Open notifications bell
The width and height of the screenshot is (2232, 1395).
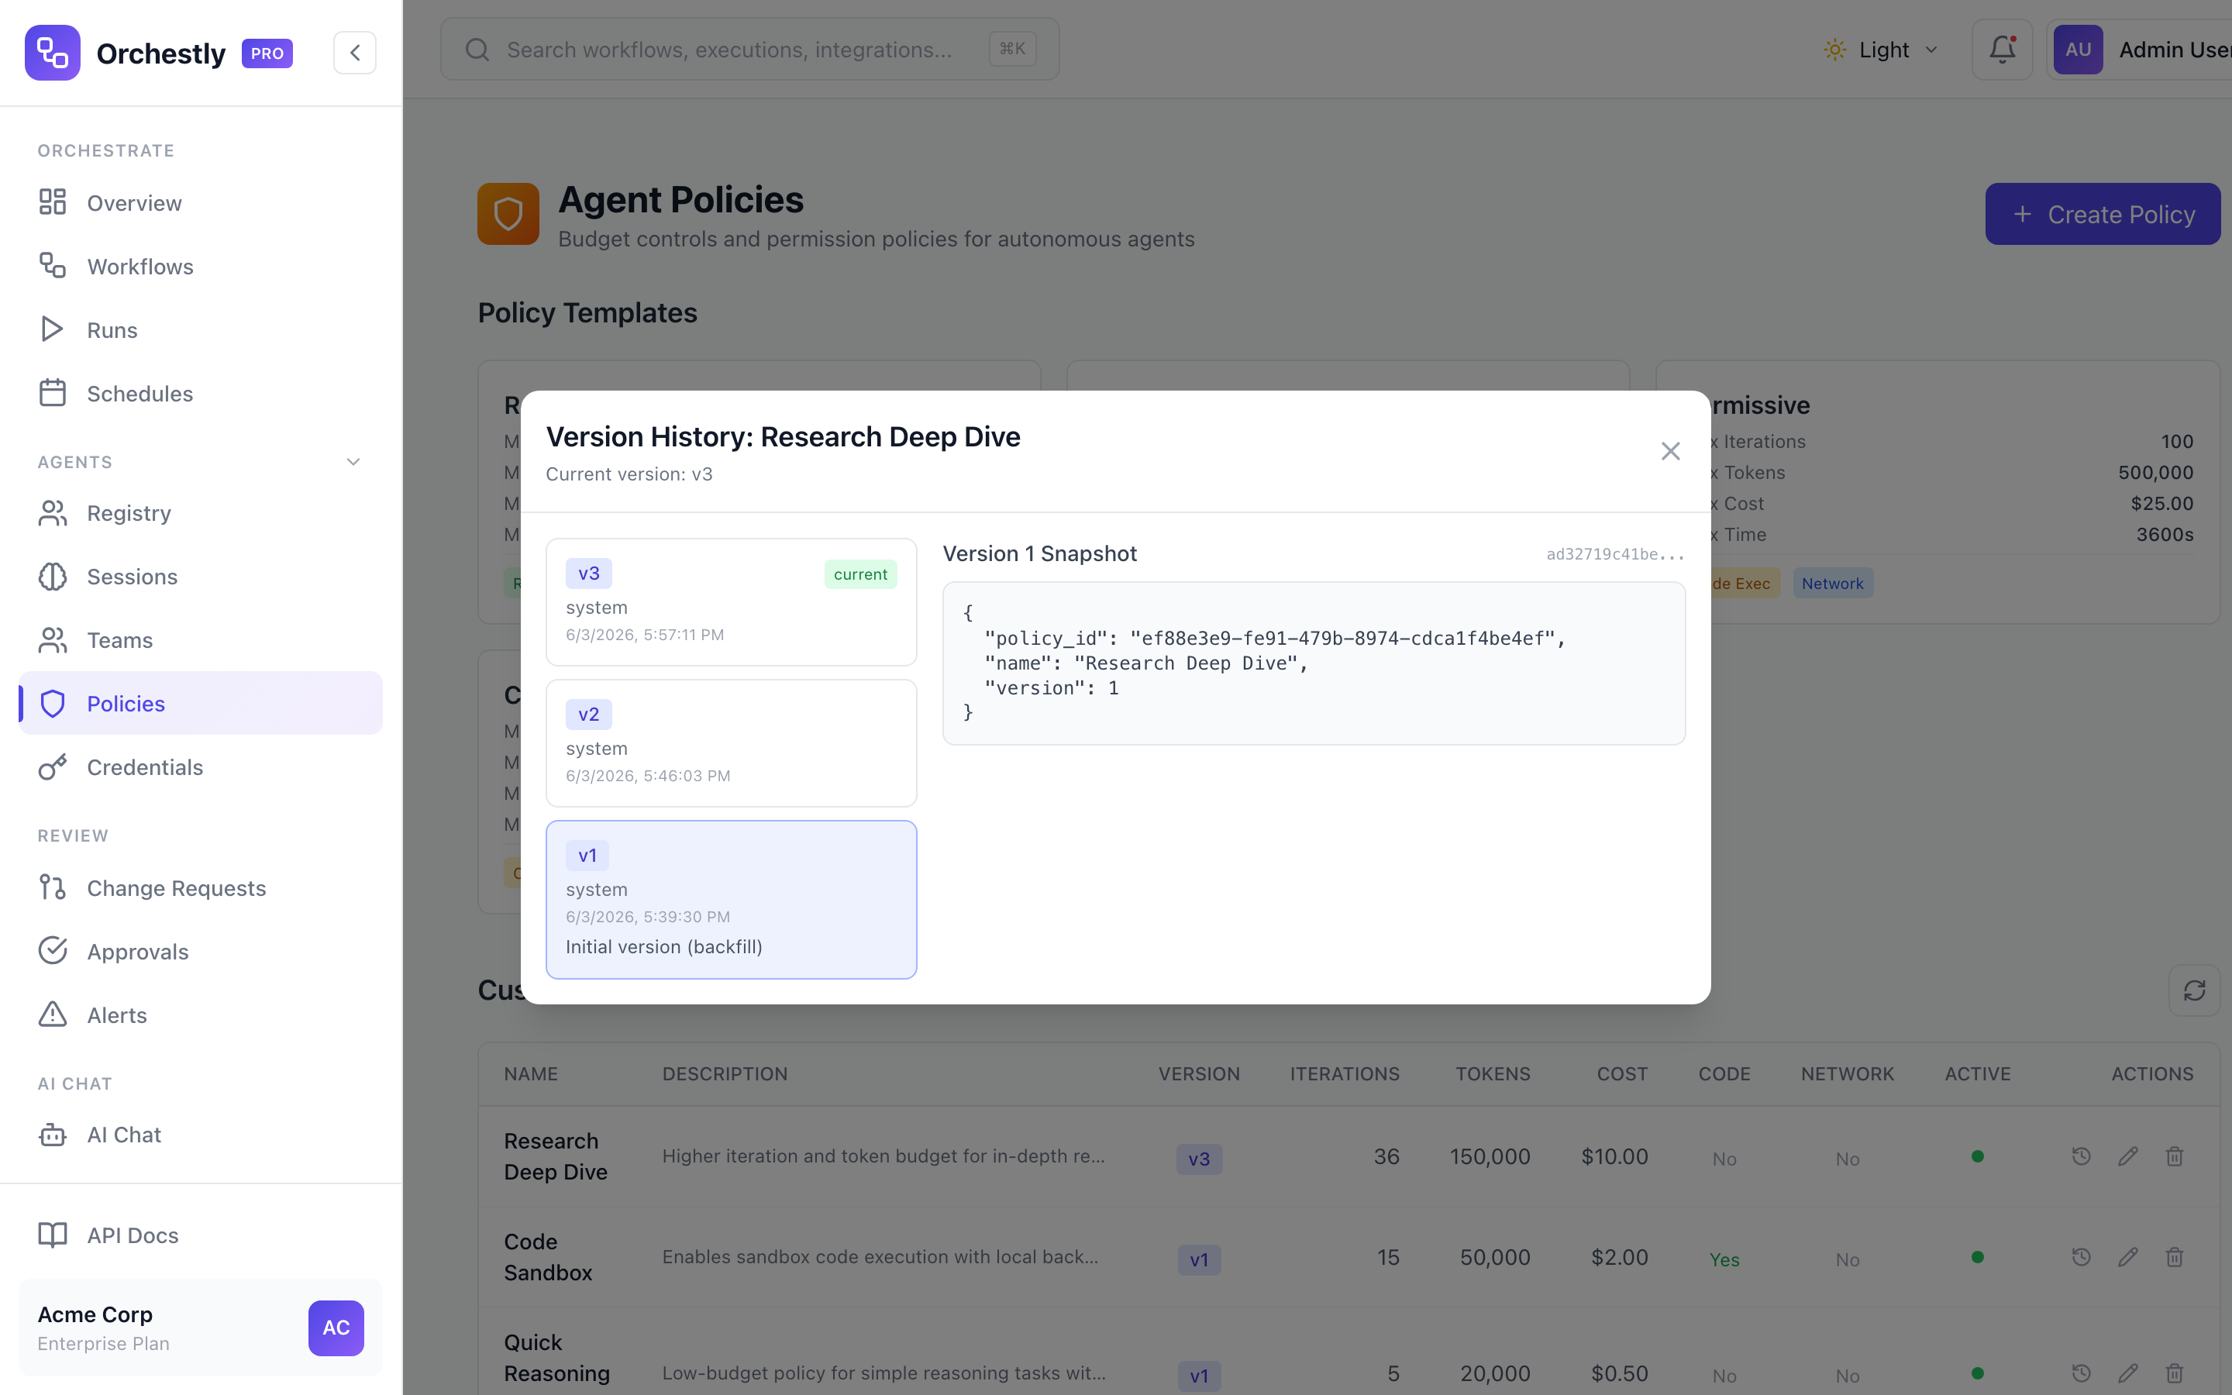[x=2001, y=49]
